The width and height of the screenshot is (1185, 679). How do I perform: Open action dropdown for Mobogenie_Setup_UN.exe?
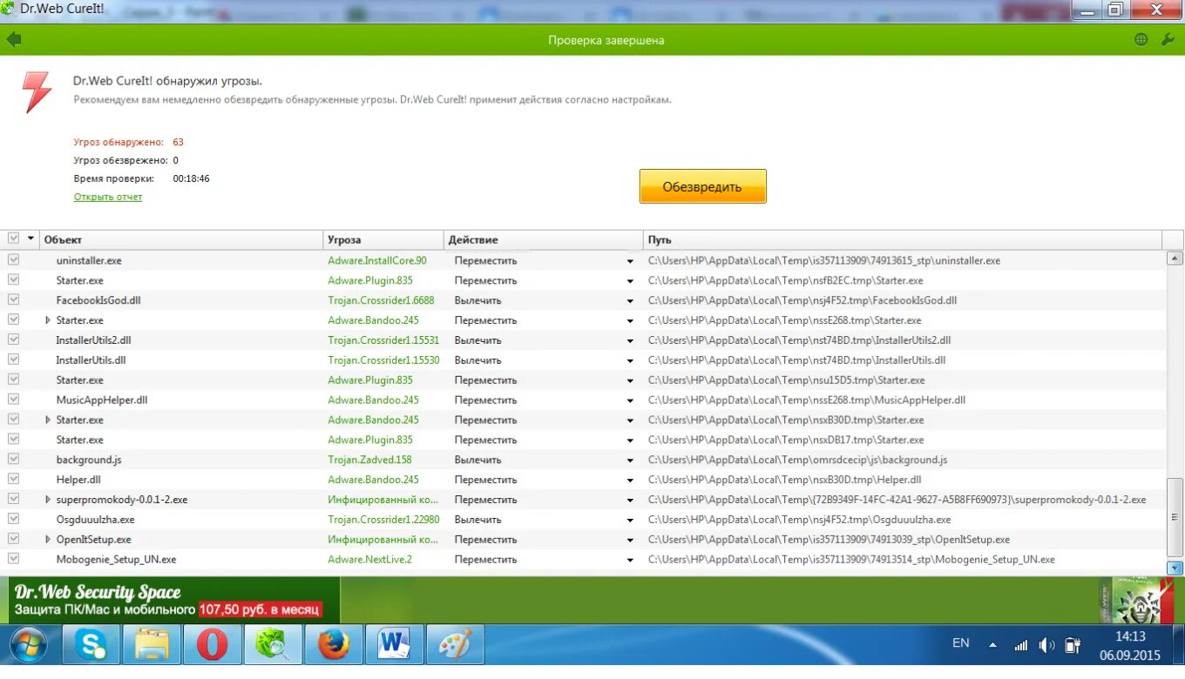630,560
